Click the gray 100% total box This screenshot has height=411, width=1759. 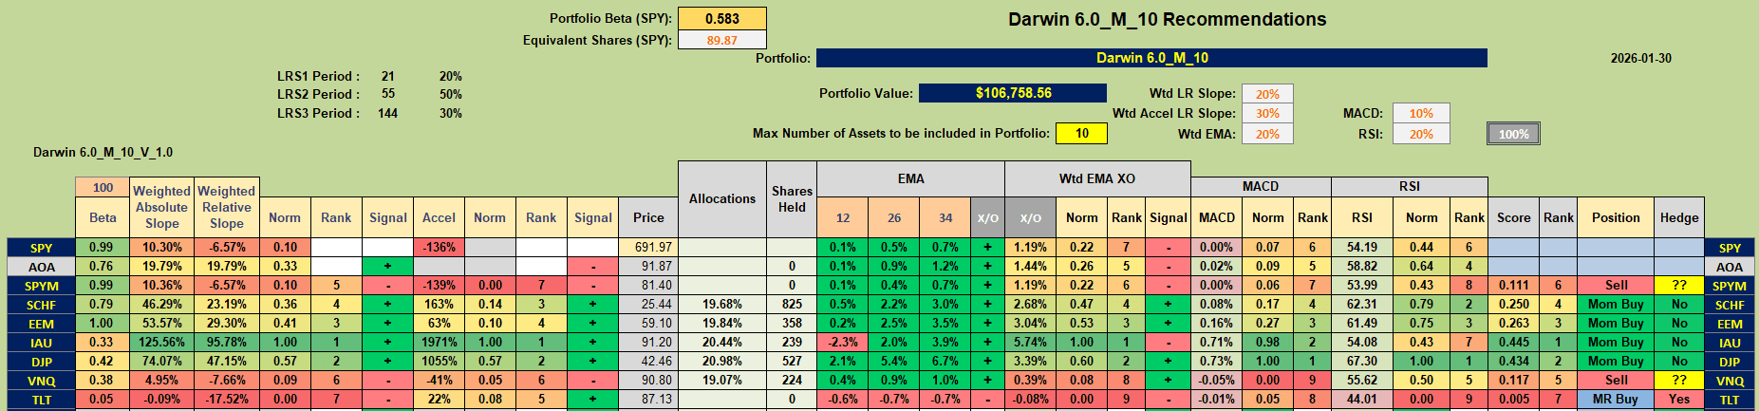pyautogui.click(x=1513, y=134)
